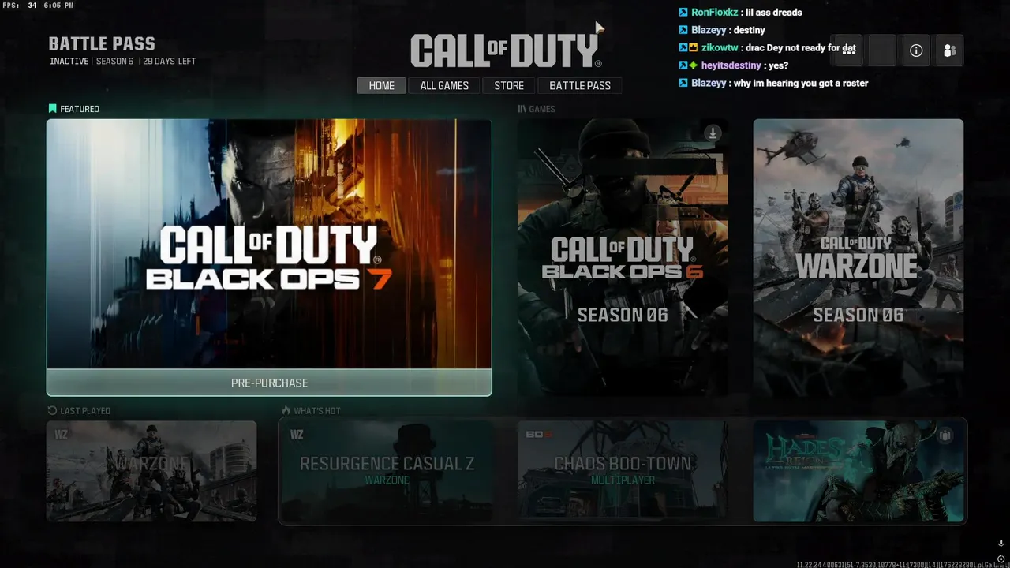Open the STORE tab
Image resolution: width=1010 pixels, height=568 pixels.
tap(509, 85)
